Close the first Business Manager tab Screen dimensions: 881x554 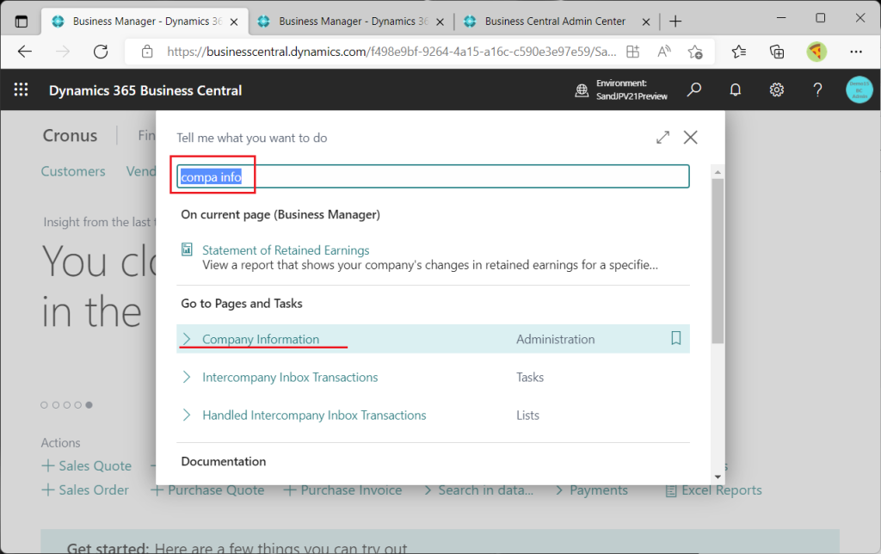pyautogui.click(x=234, y=22)
